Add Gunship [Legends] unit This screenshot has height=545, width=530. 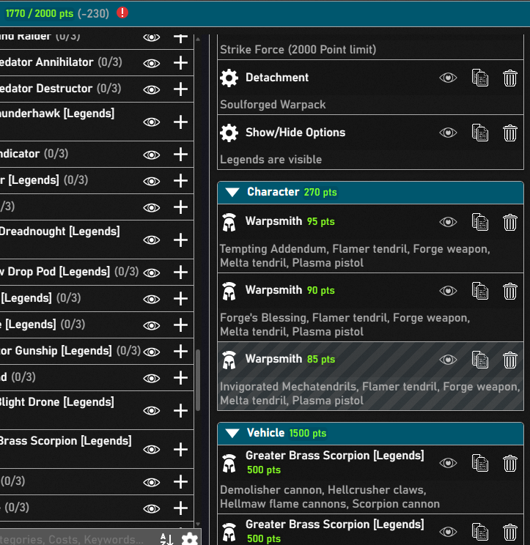coord(180,352)
